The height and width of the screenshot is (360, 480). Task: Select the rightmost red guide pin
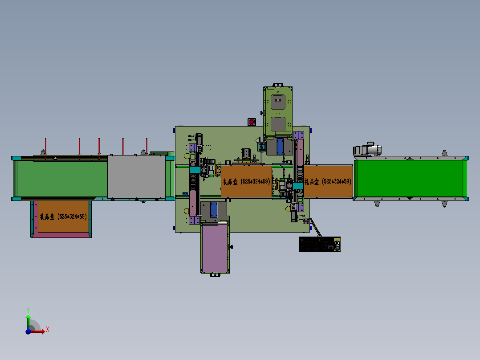click(x=147, y=146)
